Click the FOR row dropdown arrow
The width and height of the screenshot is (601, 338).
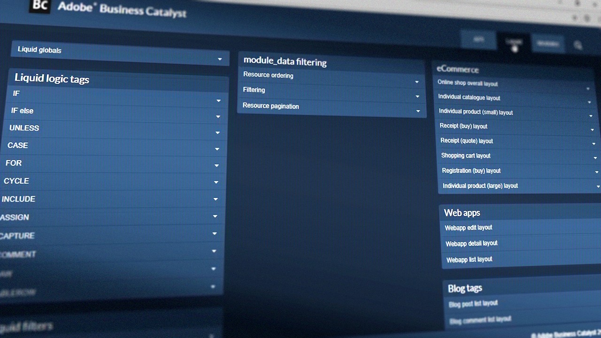click(217, 165)
